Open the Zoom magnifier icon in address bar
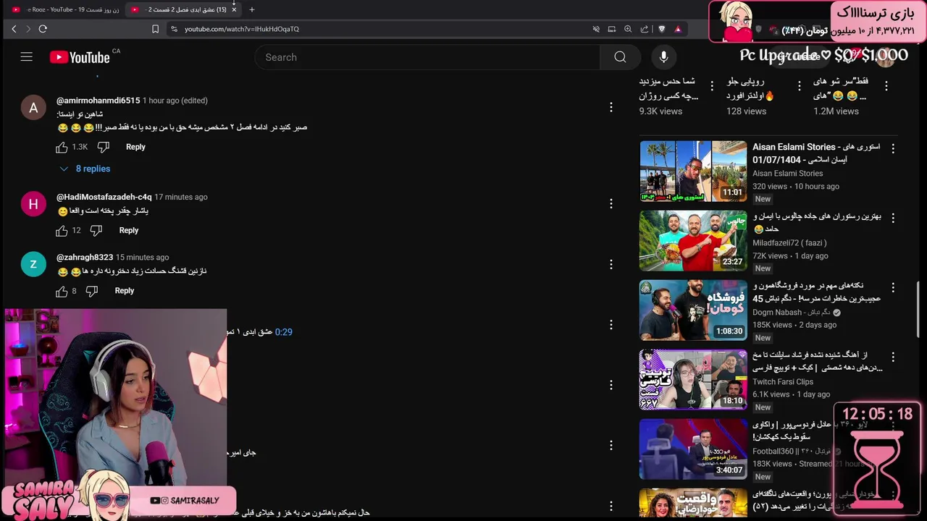 point(628,29)
